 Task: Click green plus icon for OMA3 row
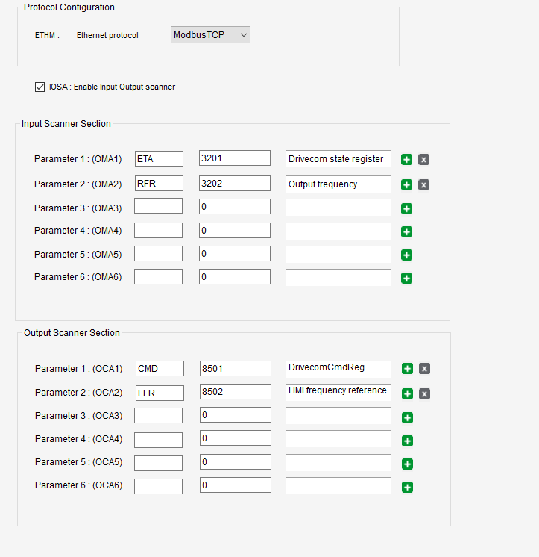pyautogui.click(x=407, y=208)
